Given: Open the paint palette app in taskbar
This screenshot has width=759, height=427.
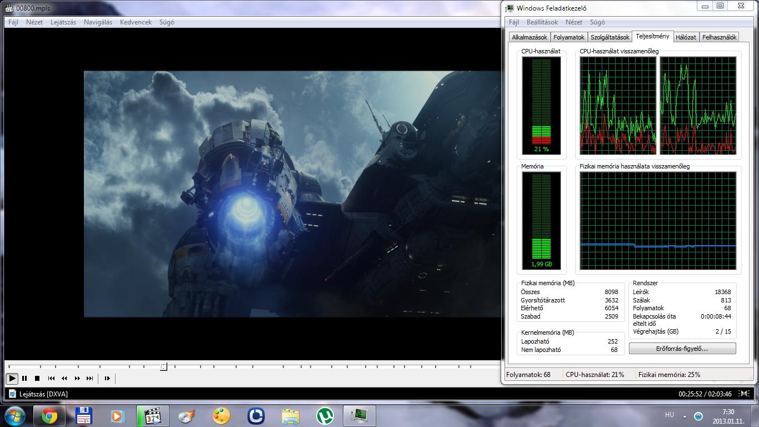Looking at the screenshot, I should [221, 416].
